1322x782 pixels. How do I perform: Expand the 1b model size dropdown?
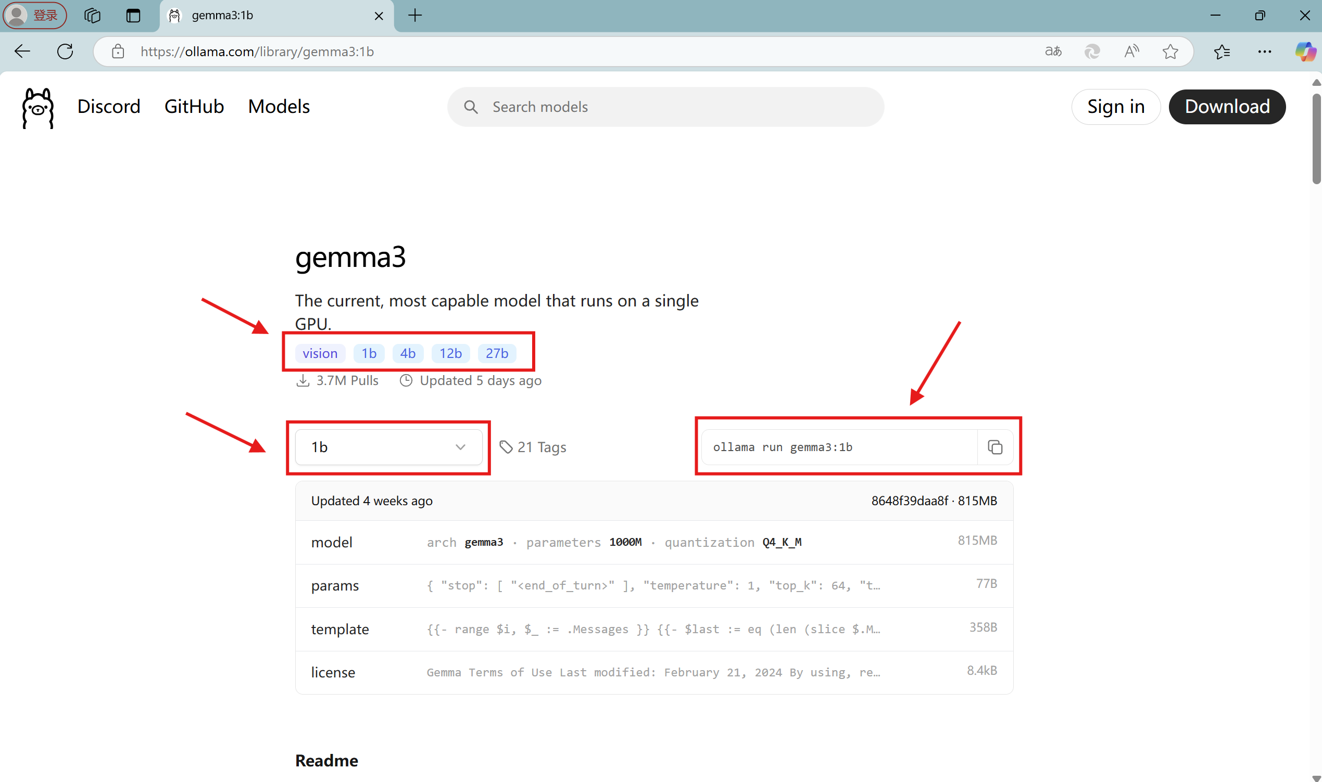click(x=388, y=447)
